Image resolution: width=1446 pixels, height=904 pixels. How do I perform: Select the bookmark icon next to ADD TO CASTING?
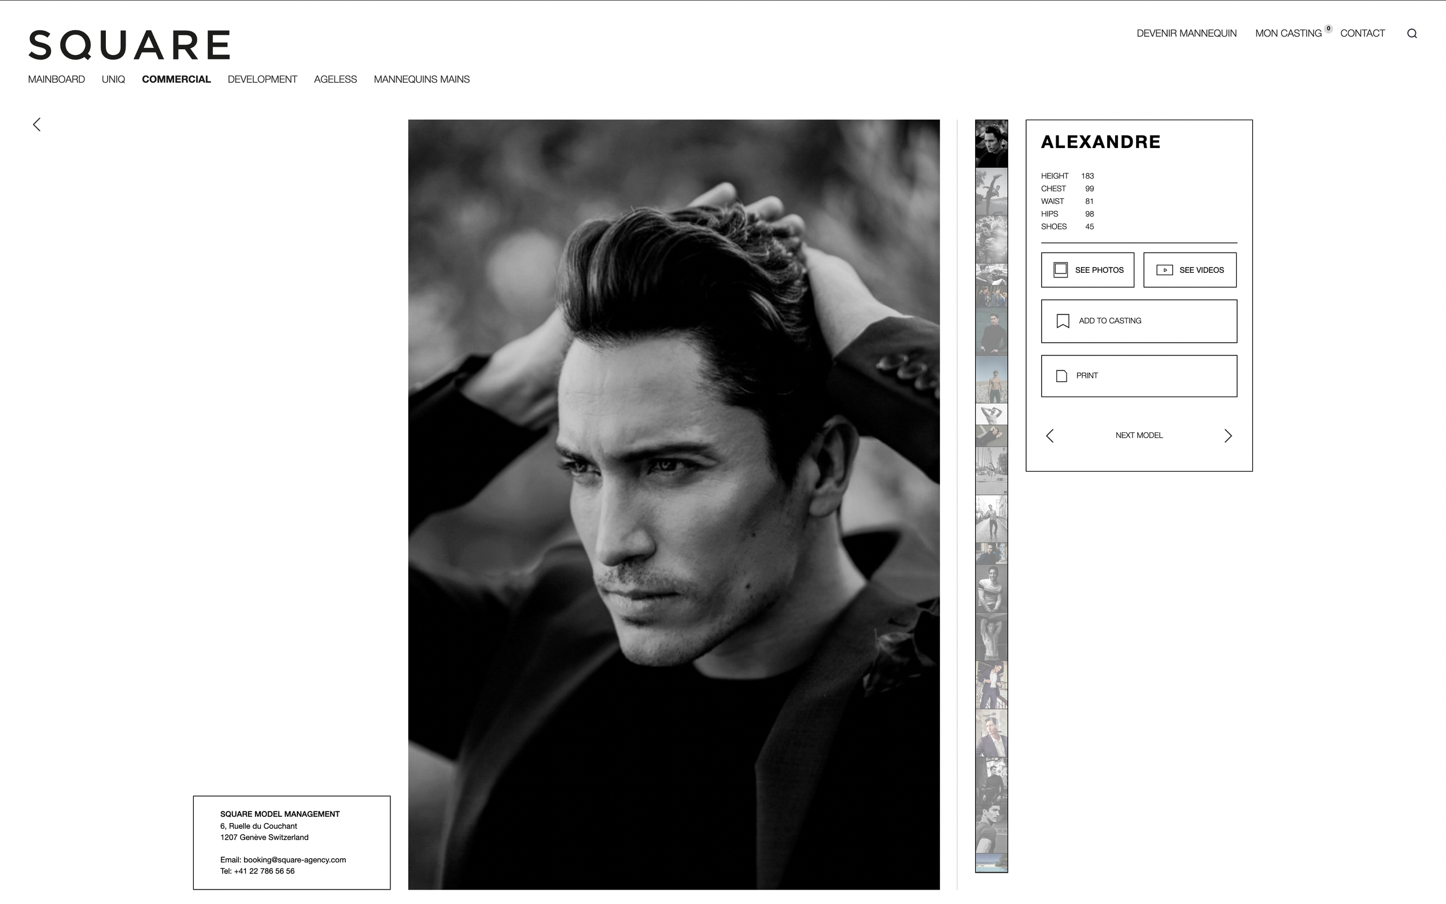[1062, 321]
